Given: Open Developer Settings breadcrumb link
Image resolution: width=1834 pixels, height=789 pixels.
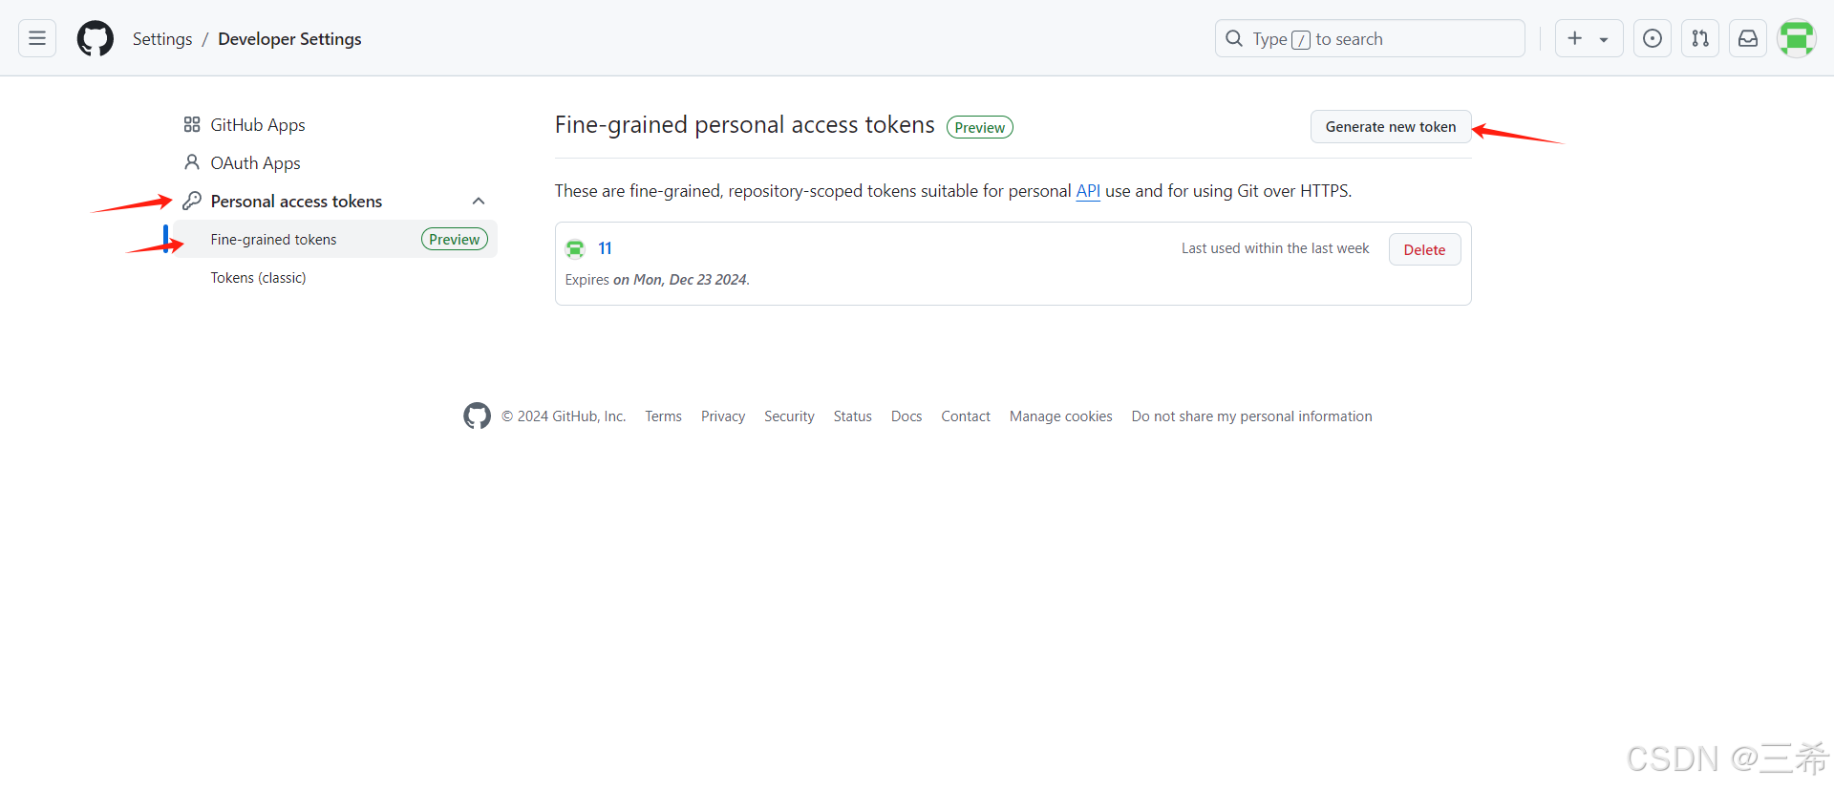Looking at the screenshot, I should (x=289, y=39).
